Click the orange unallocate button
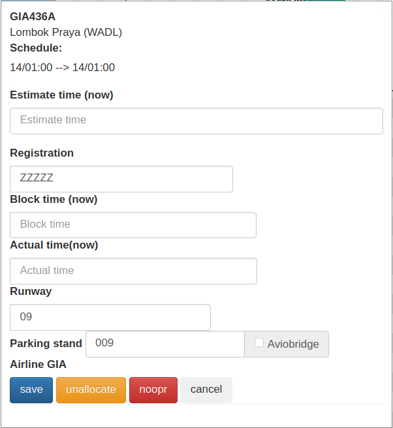The height and width of the screenshot is (428, 393). 91,390
